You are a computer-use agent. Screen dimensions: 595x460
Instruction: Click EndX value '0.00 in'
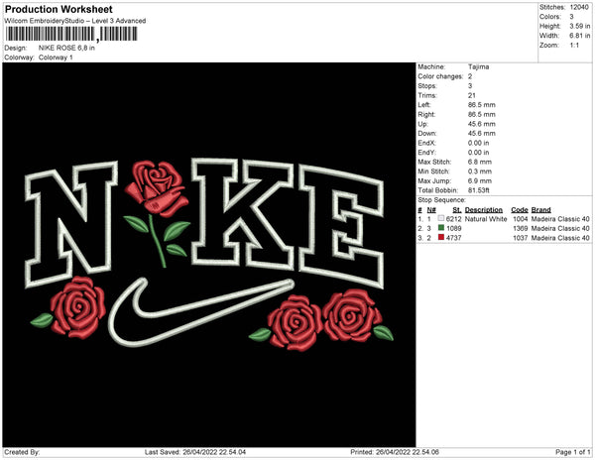(479, 143)
